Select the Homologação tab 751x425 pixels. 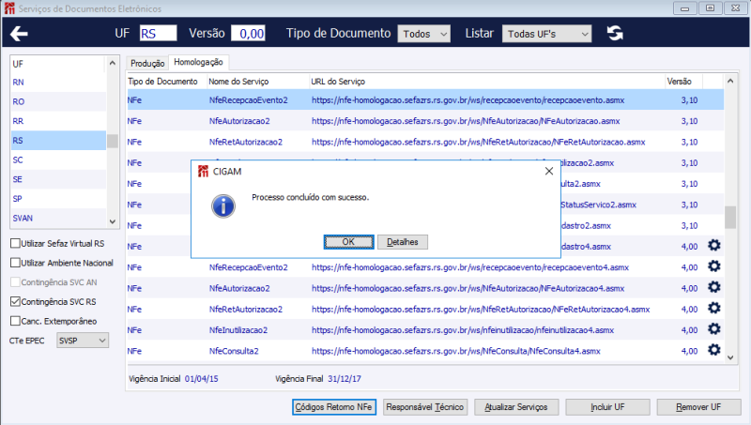(198, 62)
